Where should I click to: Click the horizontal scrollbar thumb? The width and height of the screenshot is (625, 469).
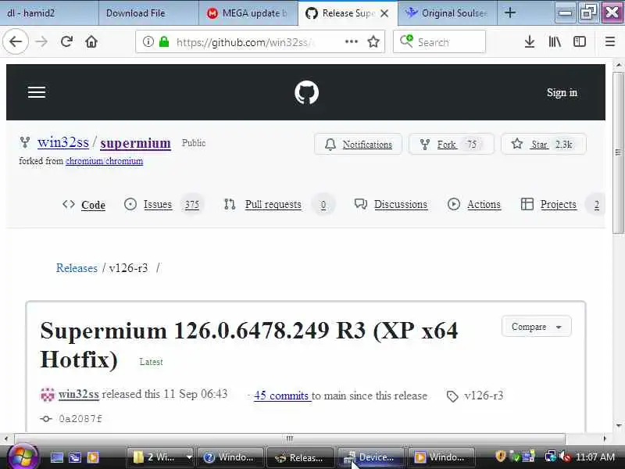[x=290, y=439]
